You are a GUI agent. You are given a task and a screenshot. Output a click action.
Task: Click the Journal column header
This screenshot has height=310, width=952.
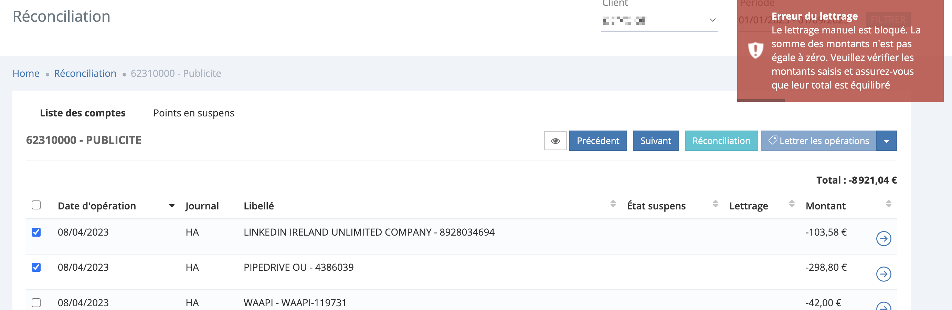pyautogui.click(x=202, y=206)
